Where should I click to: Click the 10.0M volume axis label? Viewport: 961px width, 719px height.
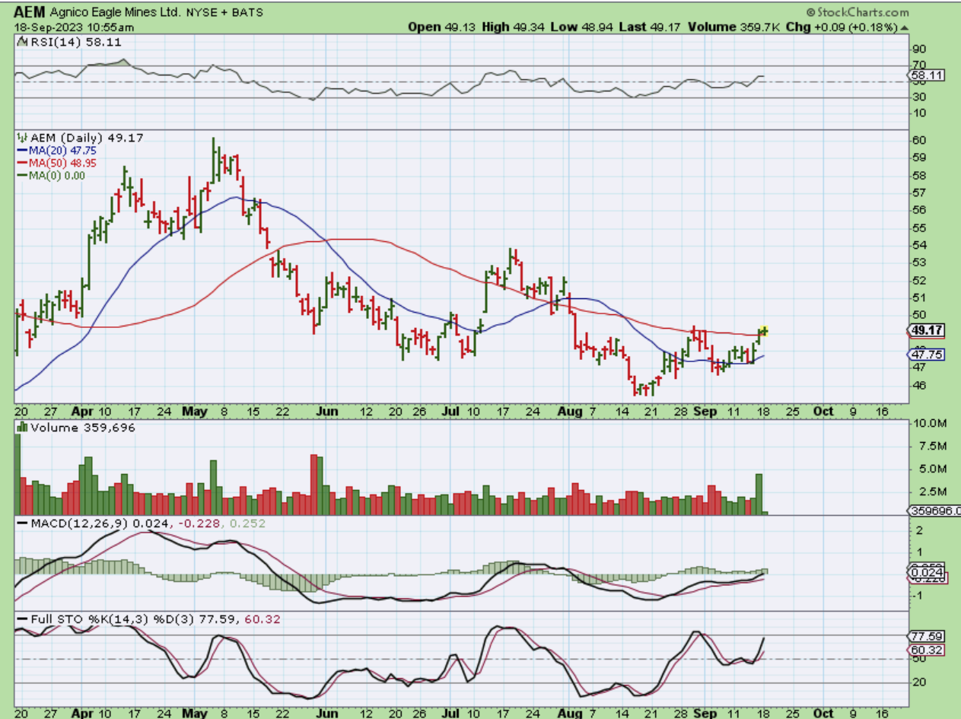point(929,423)
